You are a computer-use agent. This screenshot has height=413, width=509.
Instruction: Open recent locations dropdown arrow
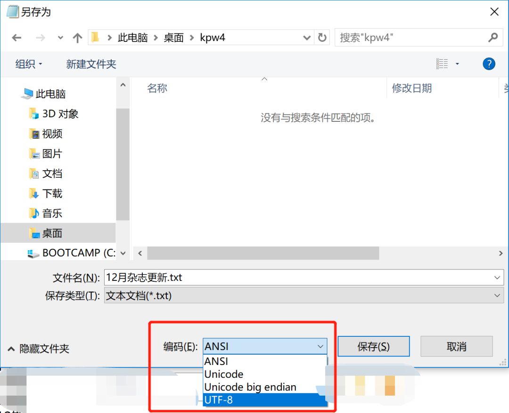(x=60, y=38)
